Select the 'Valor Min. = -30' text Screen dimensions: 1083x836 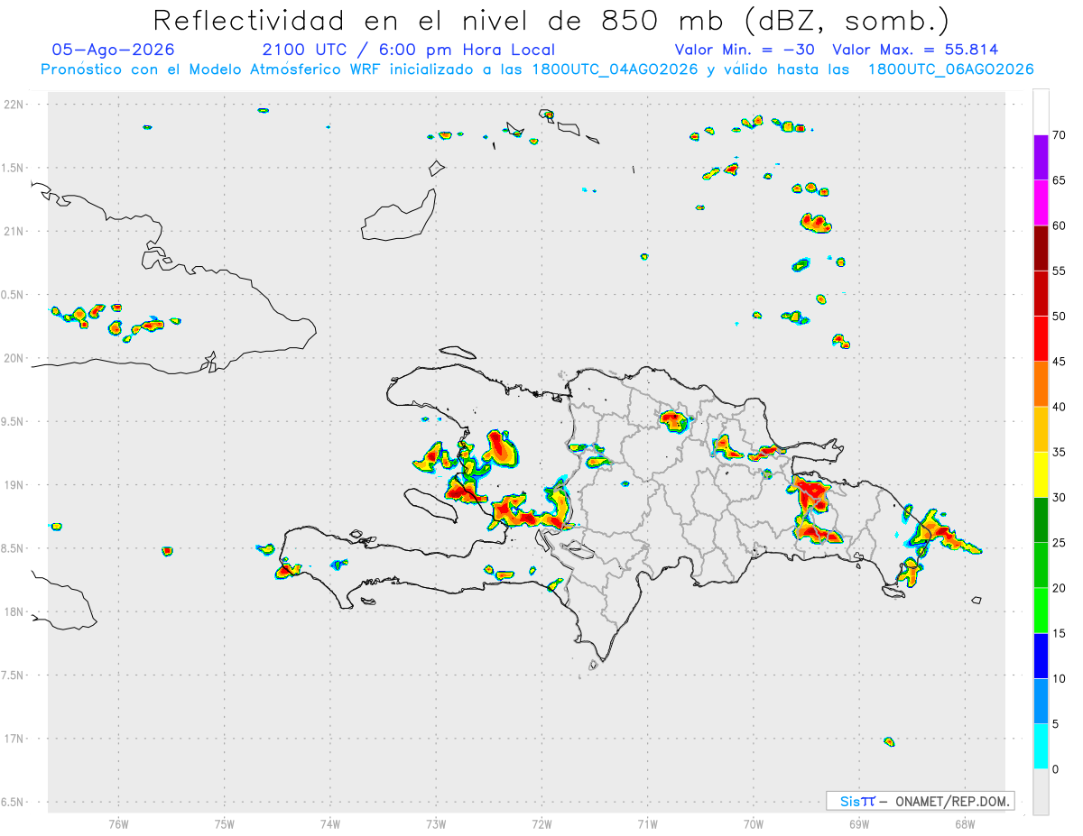(746, 50)
